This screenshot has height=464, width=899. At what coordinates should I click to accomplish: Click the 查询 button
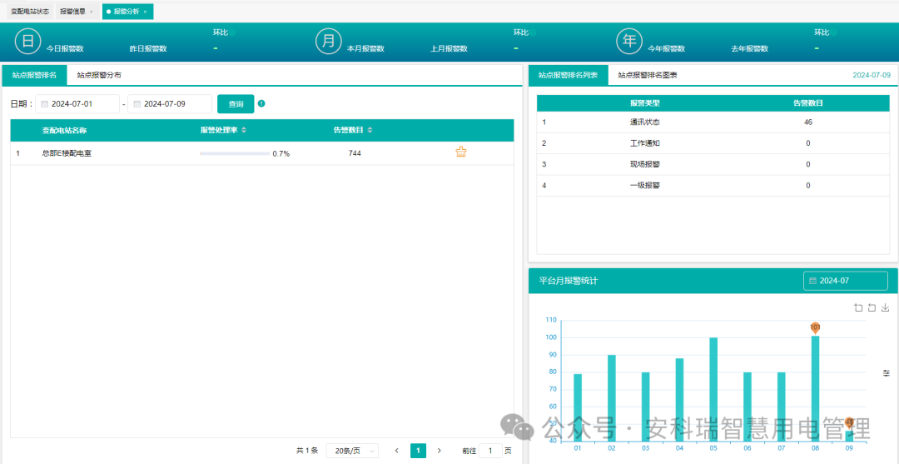[x=236, y=104]
